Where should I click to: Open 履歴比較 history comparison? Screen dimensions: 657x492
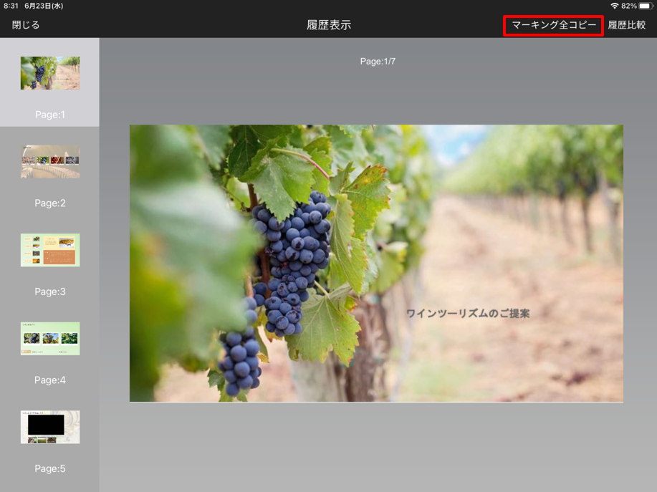[x=626, y=25]
